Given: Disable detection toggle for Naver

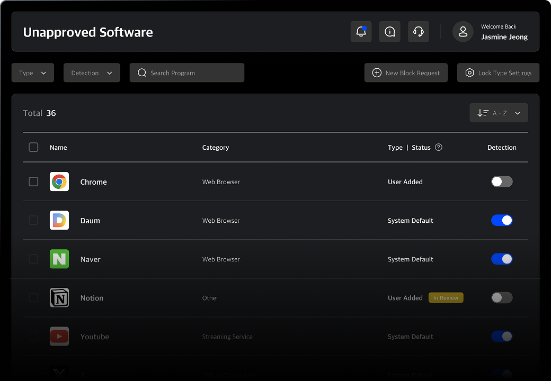Looking at the screenshot, I should coord(502,259).
